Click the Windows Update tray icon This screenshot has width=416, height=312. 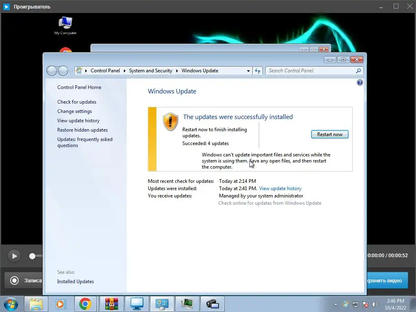(345, 304)
